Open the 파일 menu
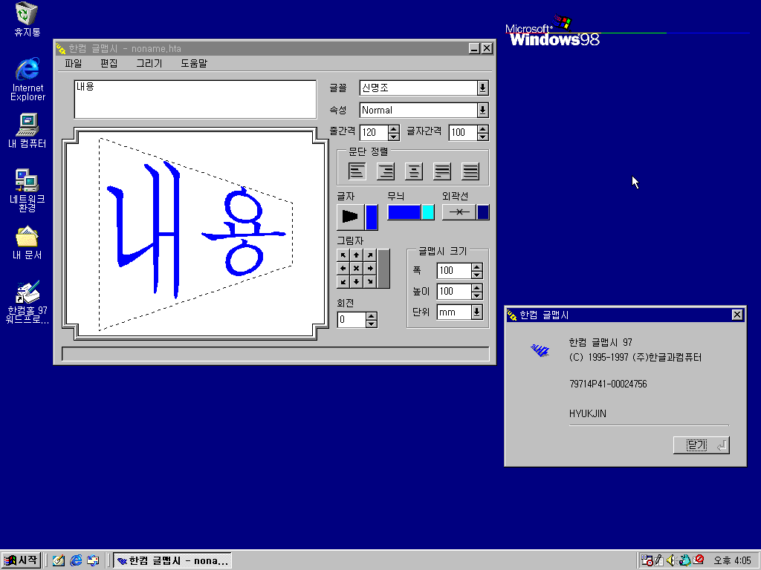 point(74,64)
